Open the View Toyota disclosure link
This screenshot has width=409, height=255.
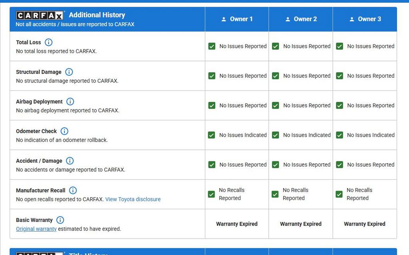tap(133, 199)
